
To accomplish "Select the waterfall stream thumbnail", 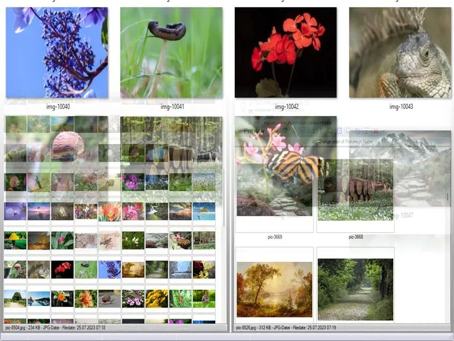I will click(156, 211).
